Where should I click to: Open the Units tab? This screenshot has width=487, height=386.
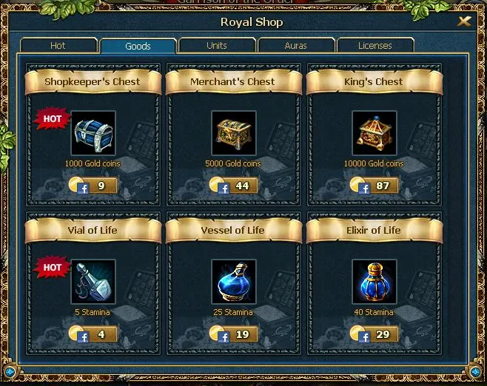[x=217, y=46]
